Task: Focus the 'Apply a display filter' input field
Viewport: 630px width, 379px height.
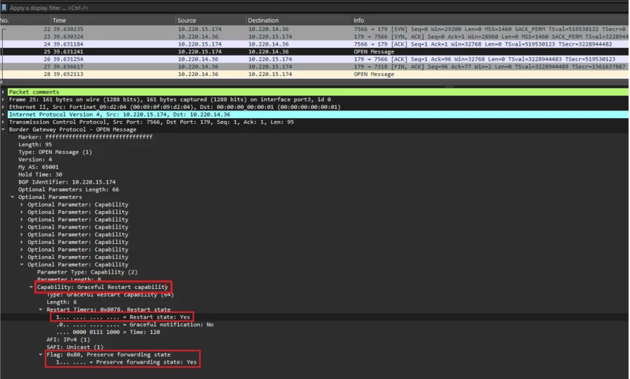Action: pyautogui.click(x=317, y=8)
